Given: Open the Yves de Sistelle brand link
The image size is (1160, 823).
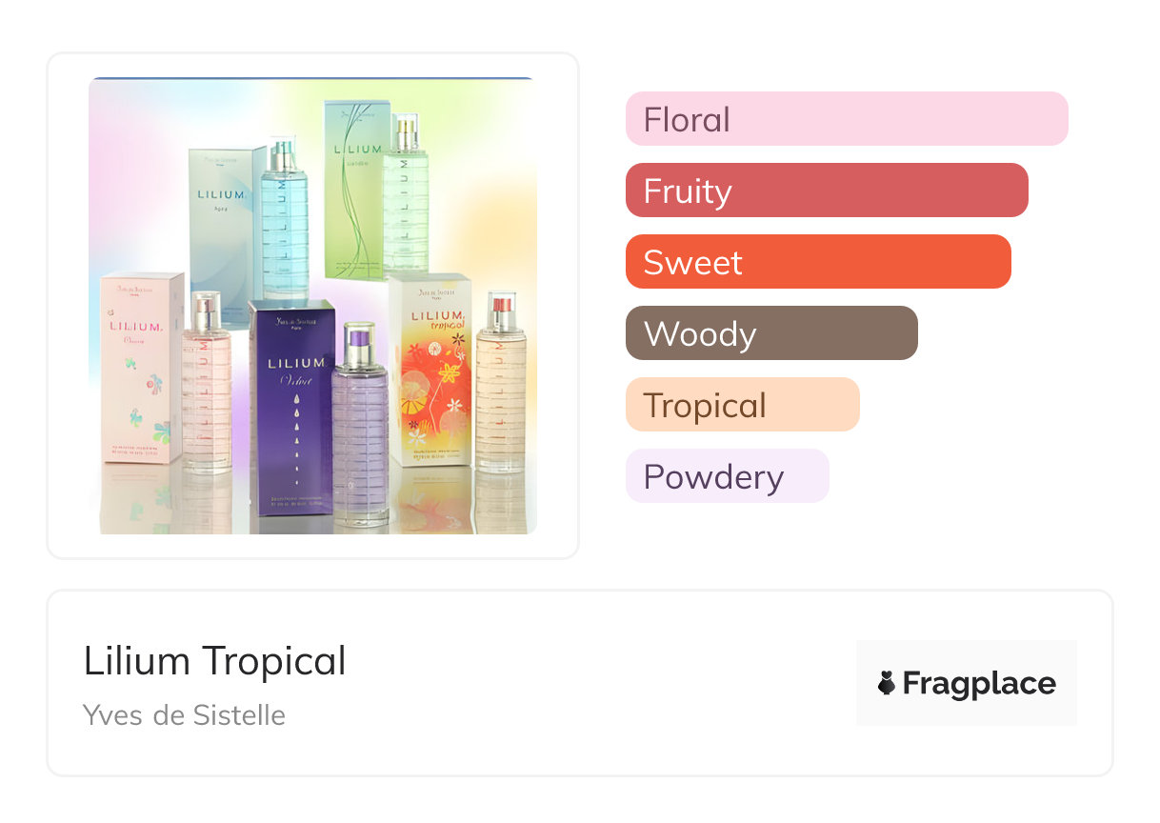Looking at the screenshot, I should click(x=184, y=715).
